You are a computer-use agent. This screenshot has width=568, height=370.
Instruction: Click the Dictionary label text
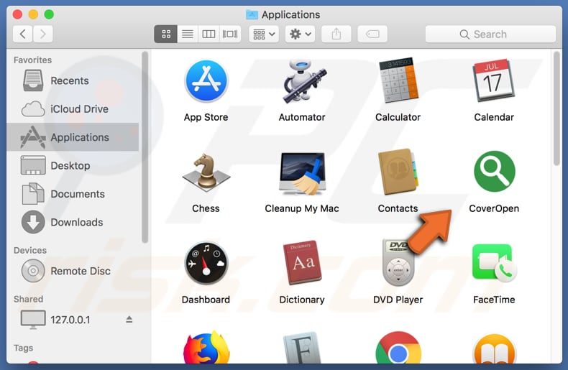coord(302,300)
